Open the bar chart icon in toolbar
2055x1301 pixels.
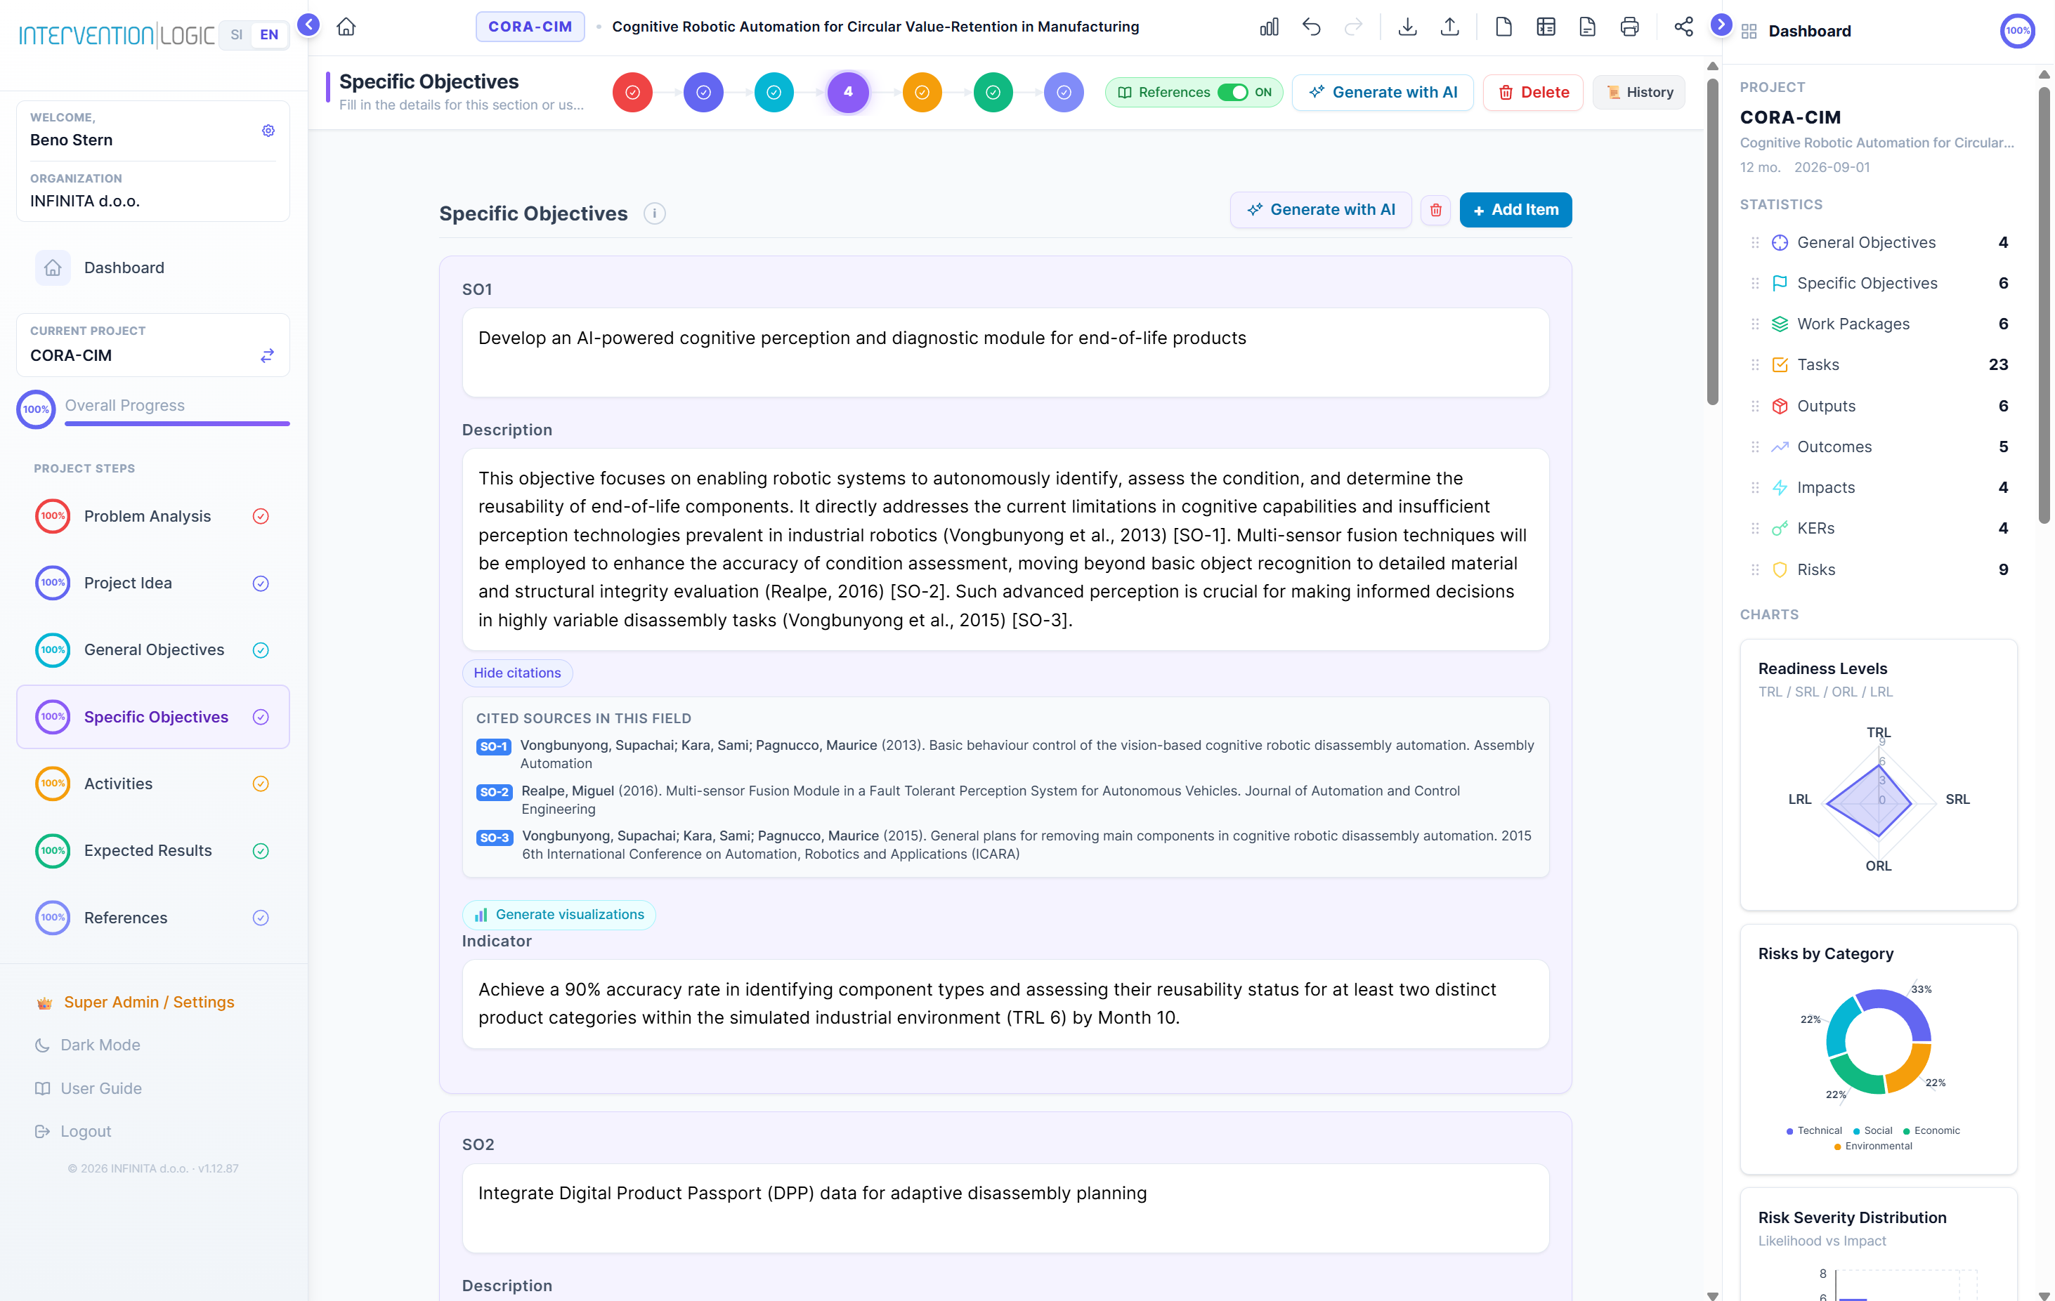point(1269,27)
